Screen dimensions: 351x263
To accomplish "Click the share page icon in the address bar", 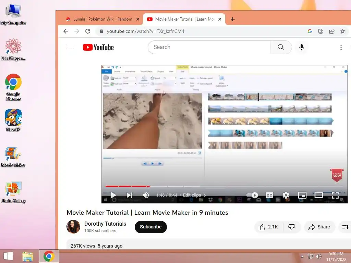I will 332,31.
